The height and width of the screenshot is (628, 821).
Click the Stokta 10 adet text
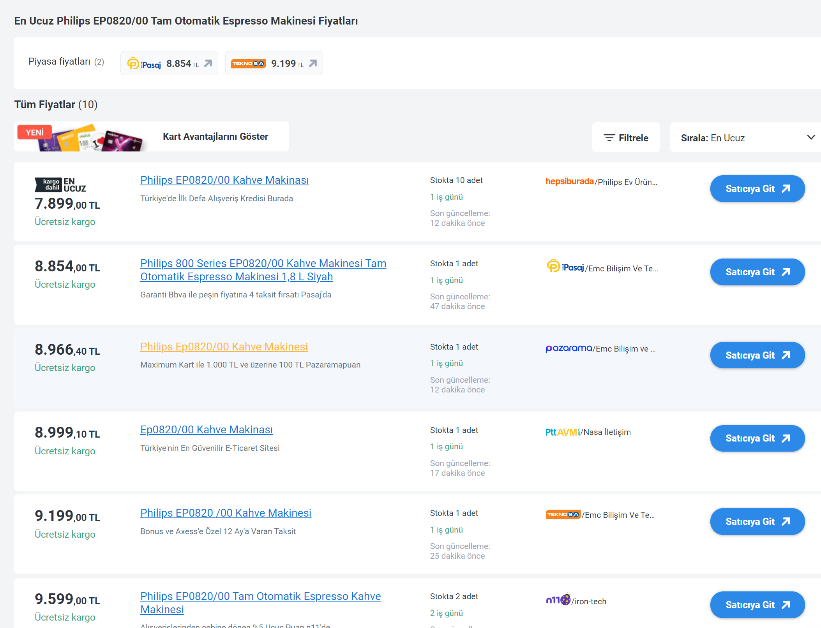pos(456,180)
